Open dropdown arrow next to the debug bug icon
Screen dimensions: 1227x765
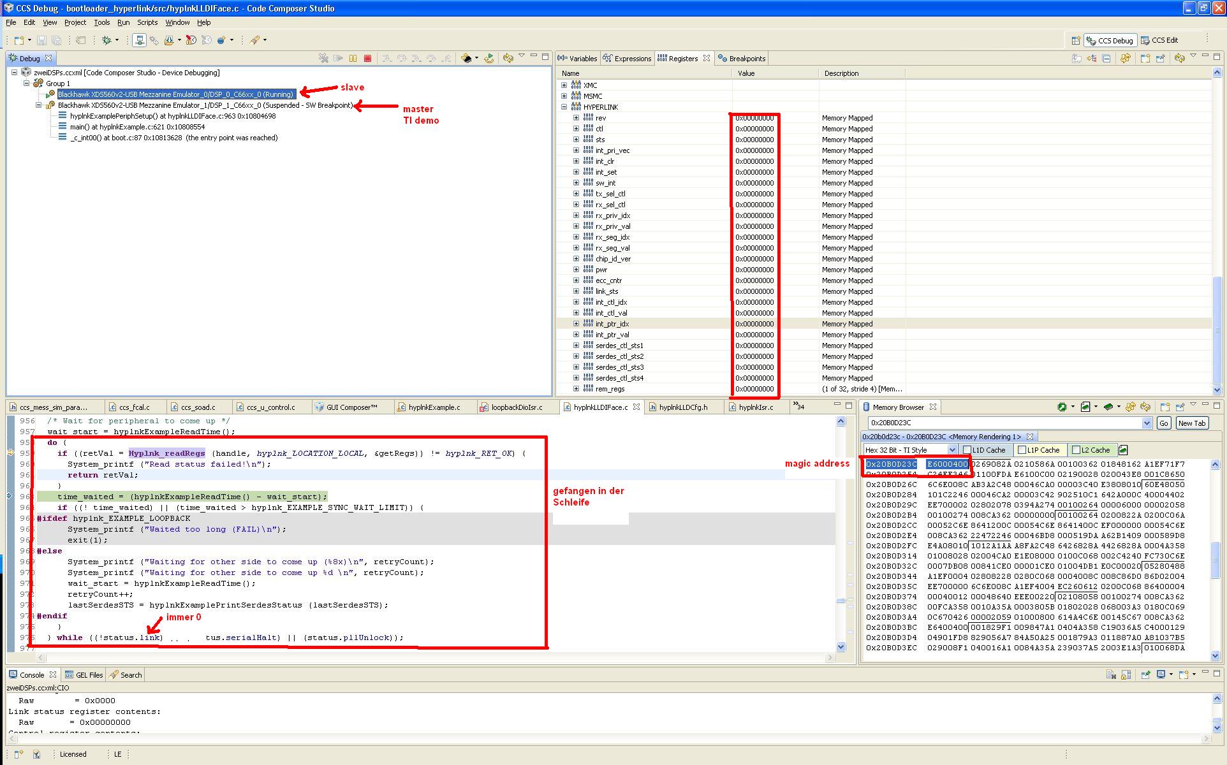(x=117, y=40)
